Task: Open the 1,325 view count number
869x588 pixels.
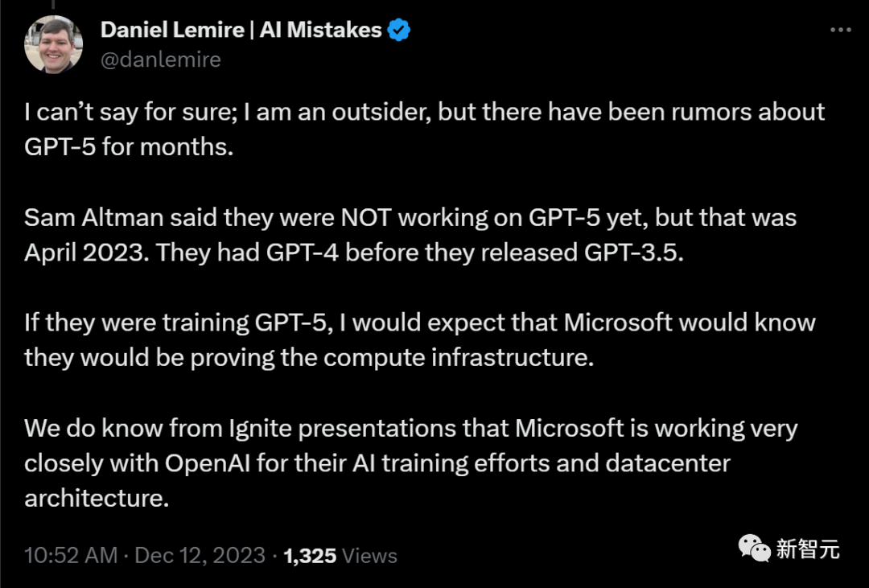Action: coord(310,555)
